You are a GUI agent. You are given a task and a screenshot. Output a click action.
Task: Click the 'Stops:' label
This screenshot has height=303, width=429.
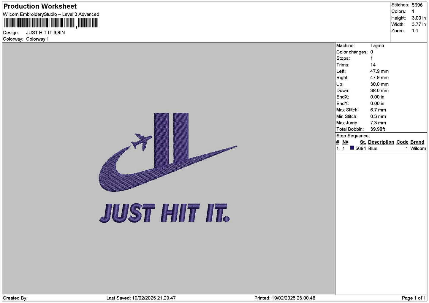(x=343, y=58)
